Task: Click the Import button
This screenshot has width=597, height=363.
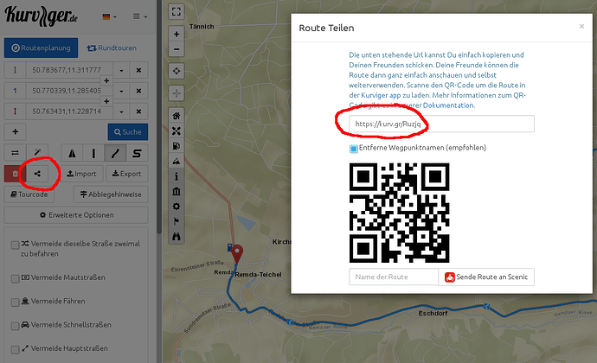Action: 82,174
